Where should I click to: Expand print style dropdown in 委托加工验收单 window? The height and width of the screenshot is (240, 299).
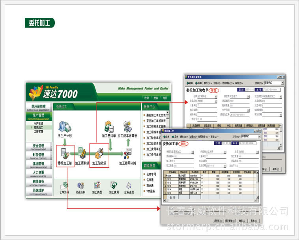pos(282,83)
